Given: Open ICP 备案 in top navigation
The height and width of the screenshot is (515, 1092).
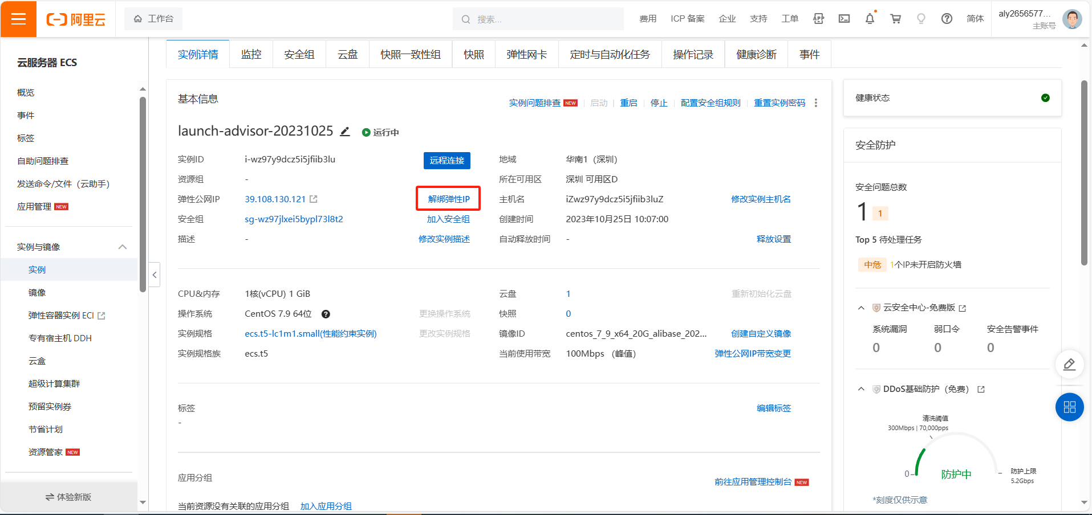Looking at the screenshot, I should click(x=687, y=19).
